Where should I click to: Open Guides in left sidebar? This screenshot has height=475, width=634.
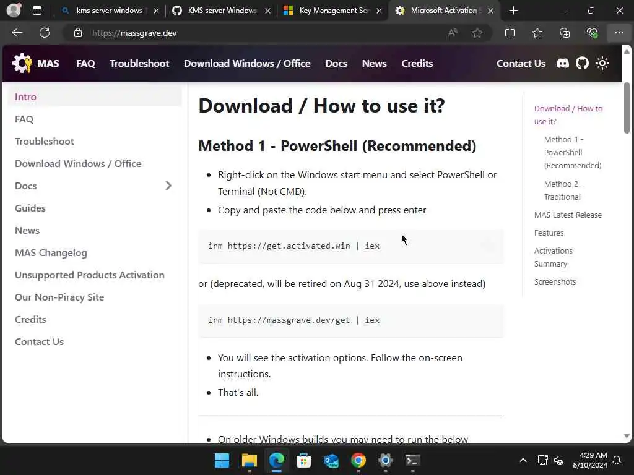tap(30, 208)
